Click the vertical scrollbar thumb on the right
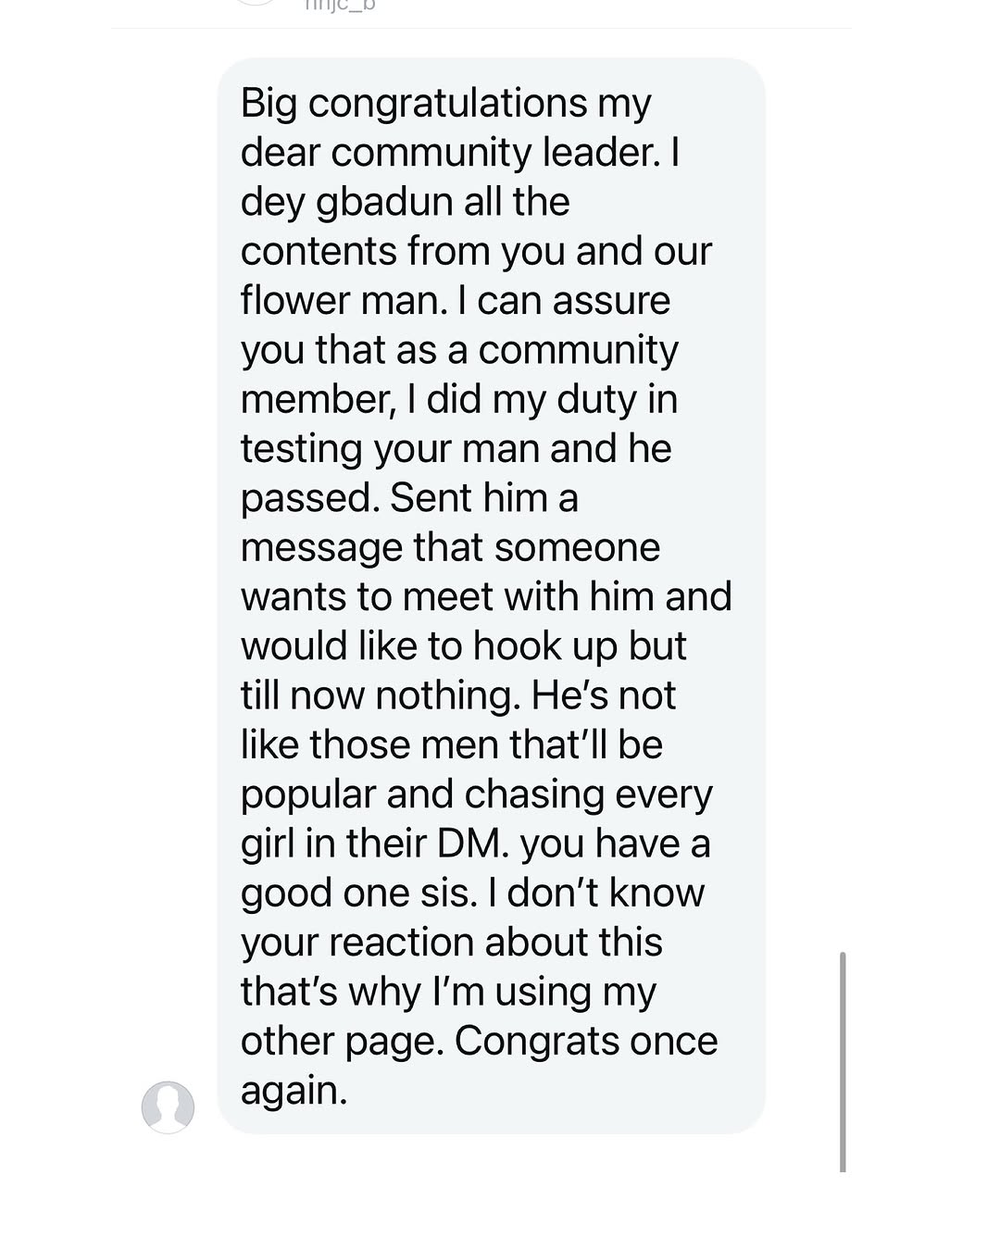 click(843, 1060)
